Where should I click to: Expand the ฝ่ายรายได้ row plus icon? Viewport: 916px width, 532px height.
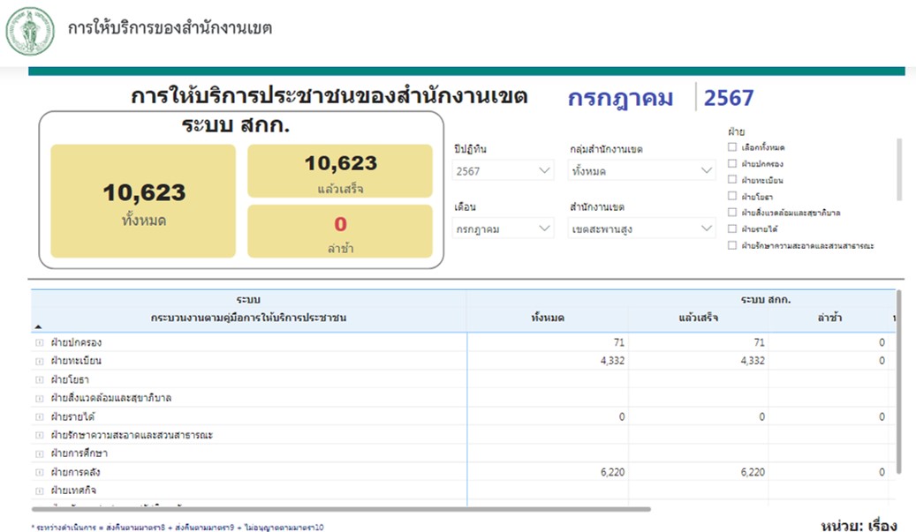click(x=39, y=416)
